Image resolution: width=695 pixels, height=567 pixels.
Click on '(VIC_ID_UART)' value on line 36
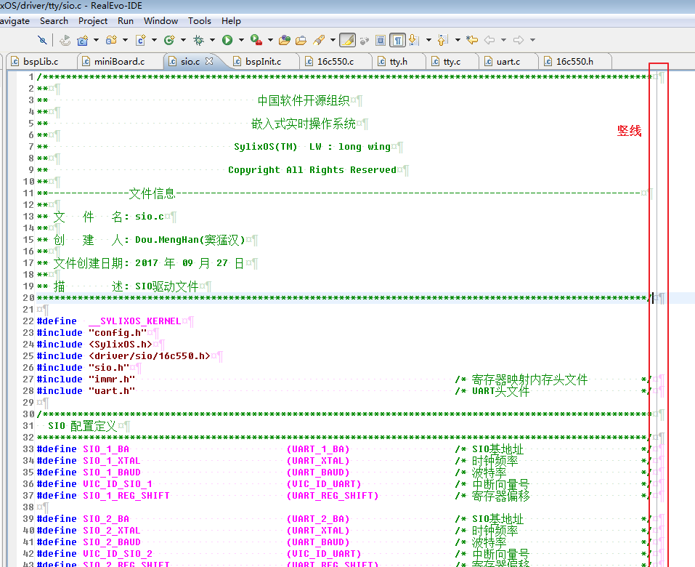point(324,484)
